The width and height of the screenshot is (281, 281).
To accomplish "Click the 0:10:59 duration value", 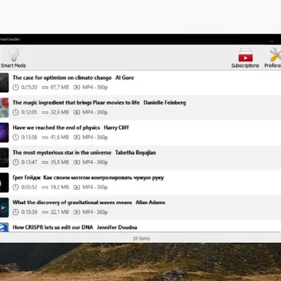I will [x=29, y=212].
